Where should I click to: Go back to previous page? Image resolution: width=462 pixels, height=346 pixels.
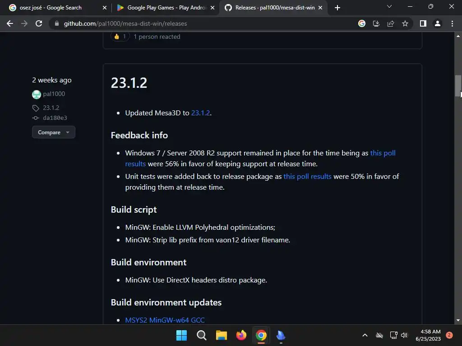10,23
